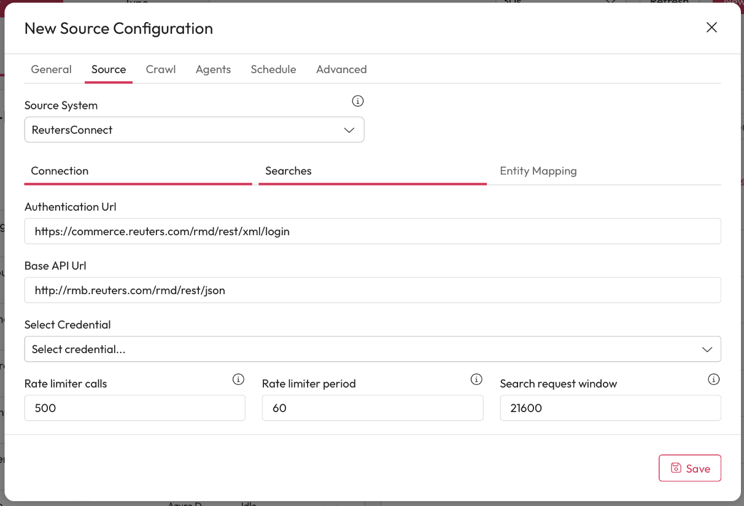Click info icon for Rate limiter period

(x=476, y=379)
